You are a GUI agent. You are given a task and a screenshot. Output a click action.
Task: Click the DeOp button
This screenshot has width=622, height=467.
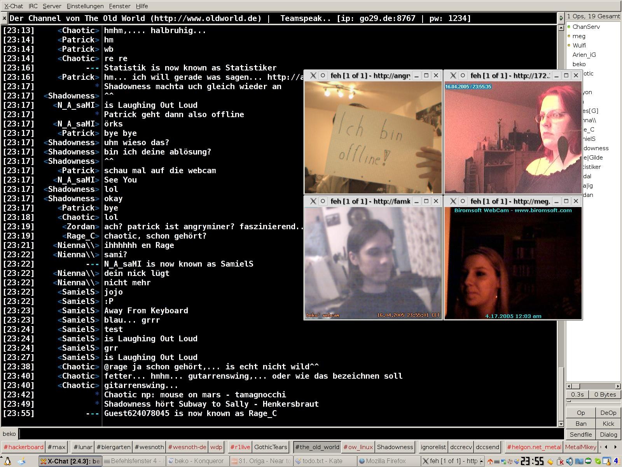tap(608, 413)
